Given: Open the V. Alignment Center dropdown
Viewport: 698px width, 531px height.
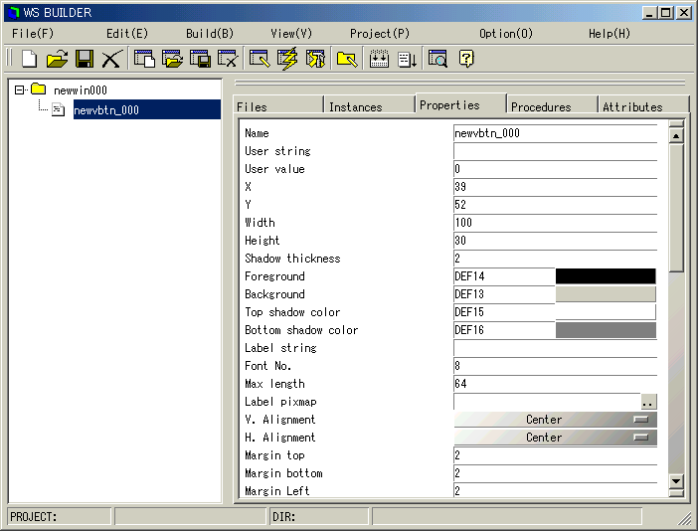Looking at the screenshot, I should coord(555,420).
